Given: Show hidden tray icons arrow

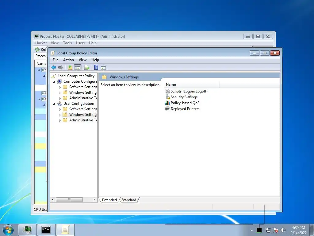Looking at the screenshot, I should (x=251, y=230).
